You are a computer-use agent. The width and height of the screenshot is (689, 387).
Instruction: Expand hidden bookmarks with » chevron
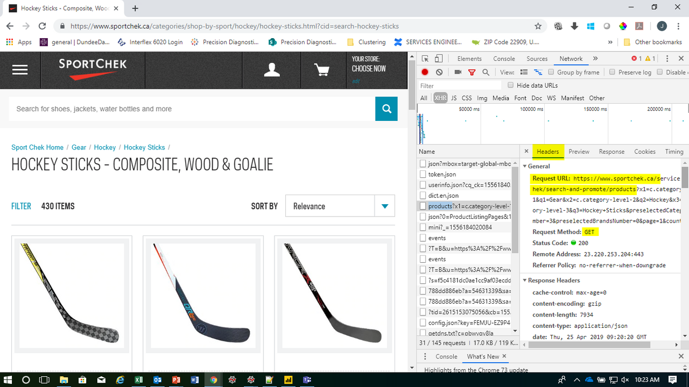pyautogui.click(x=610, y=42)
